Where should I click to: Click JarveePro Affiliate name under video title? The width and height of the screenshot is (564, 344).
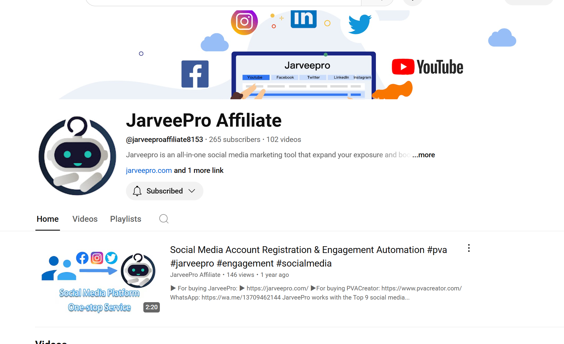pyautogui.click(x=195, y=274)
